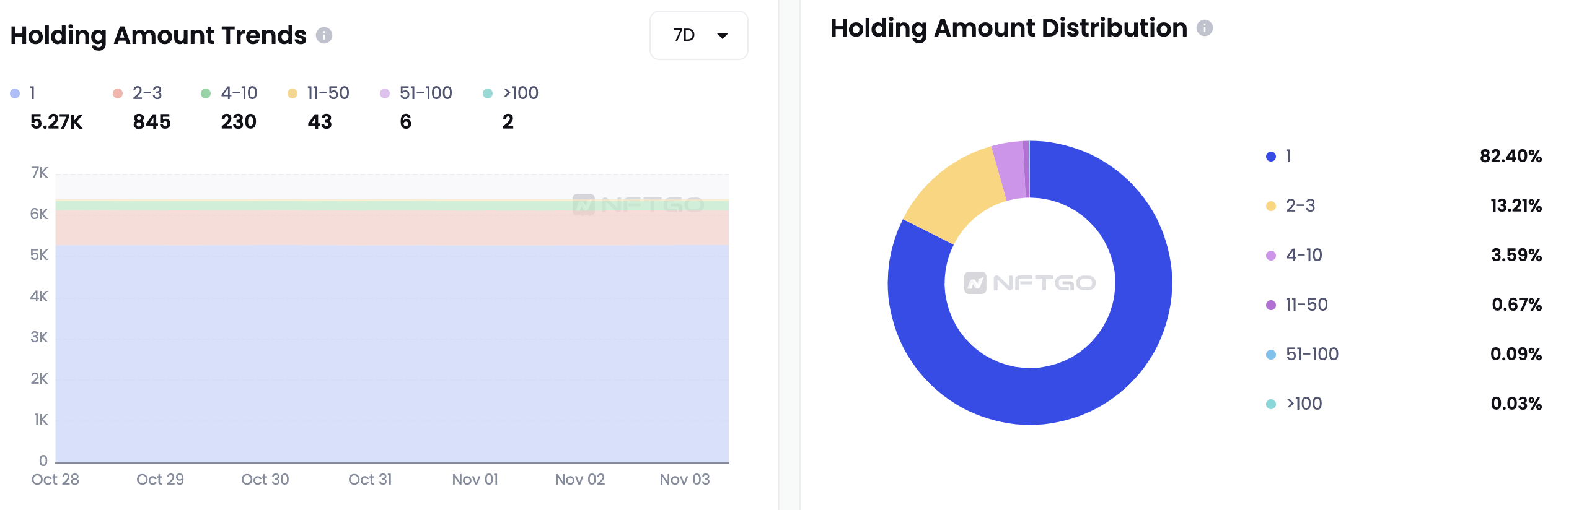Viewport: 1579px width, 510px height.
Task: Click the 0.67% percentage value
Action: (x=1517, y=305)
